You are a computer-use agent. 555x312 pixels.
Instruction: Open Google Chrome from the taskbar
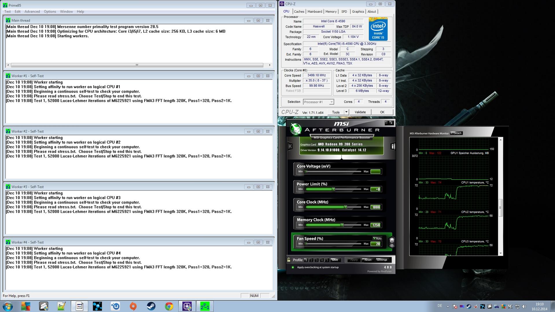169,306
